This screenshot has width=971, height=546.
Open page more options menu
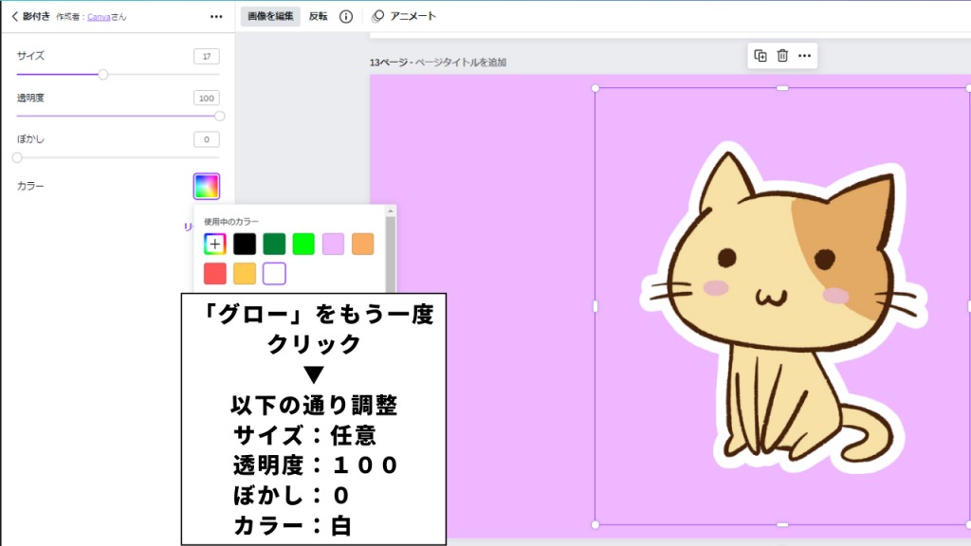point(804,56)
